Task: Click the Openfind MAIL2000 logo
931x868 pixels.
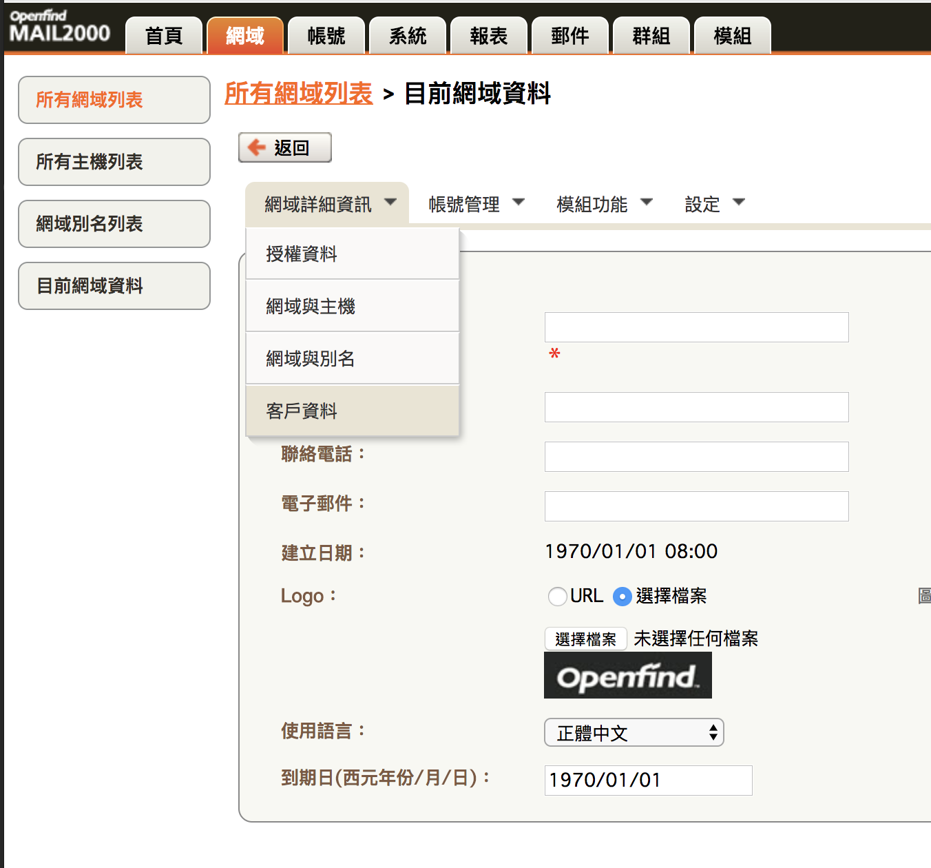Action: pyautogui.click(x=59, y=26)
